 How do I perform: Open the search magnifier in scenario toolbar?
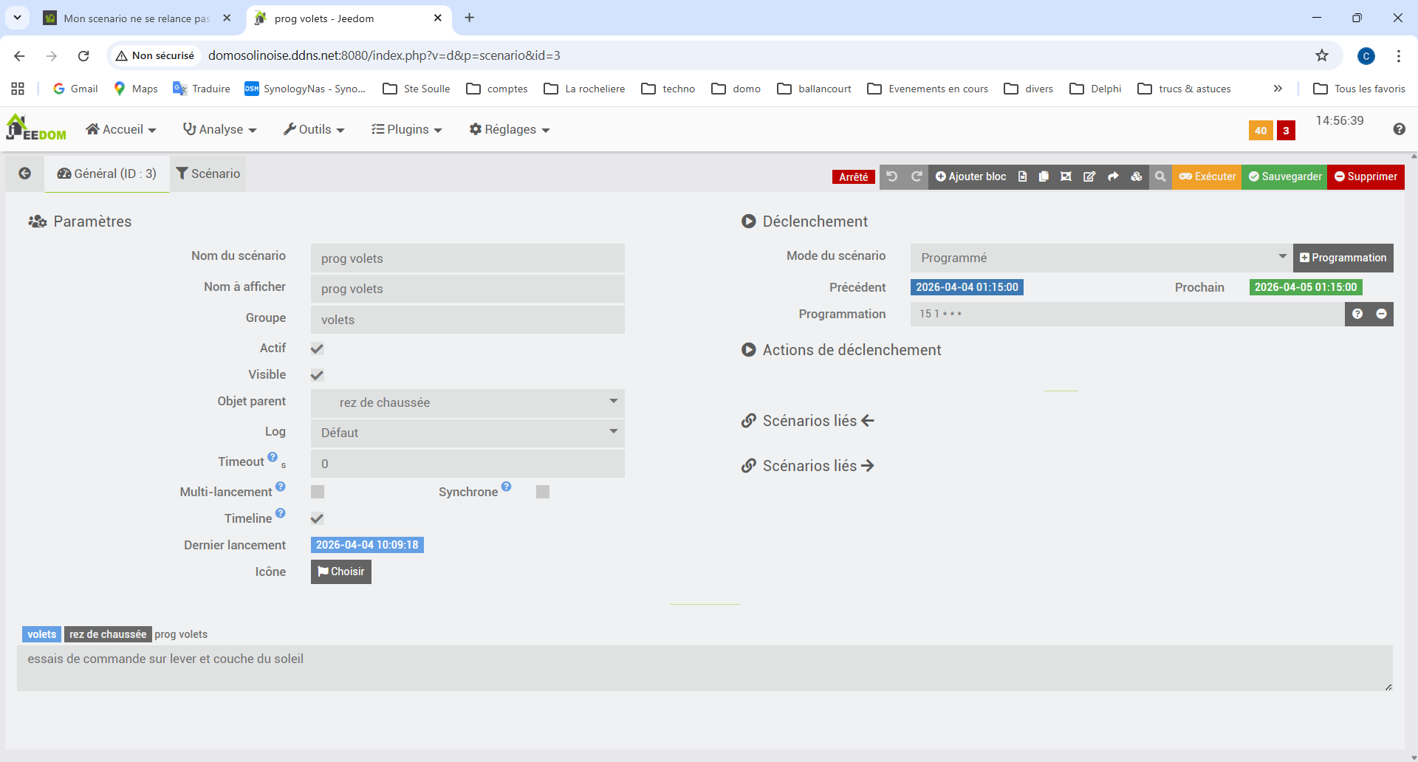coord(1160,176)
